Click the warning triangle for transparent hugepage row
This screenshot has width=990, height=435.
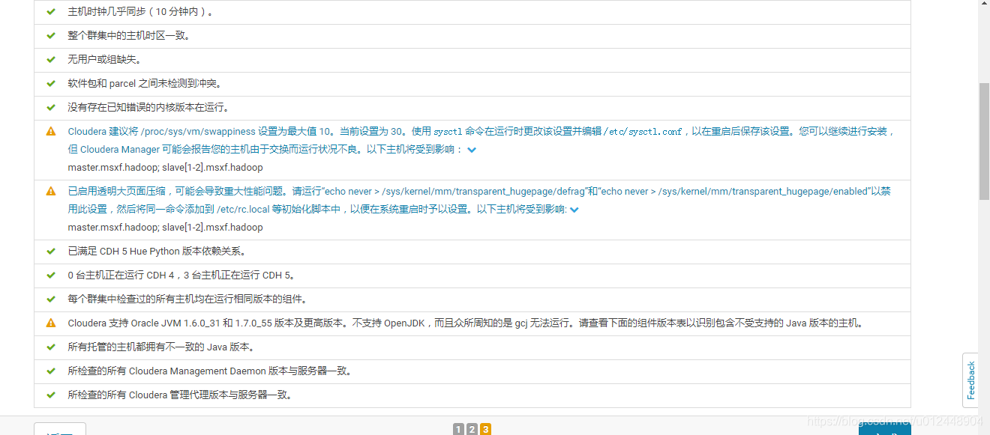pyautogui.click(x=51, y=192)
